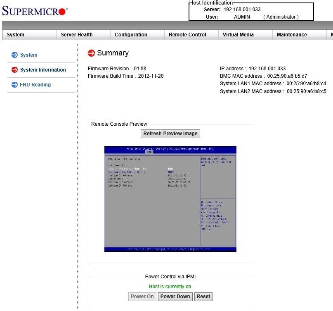Image resolution: width=333 pixels, height=311 pixels.
Task: Click the Power Control via IPMI label
Action: coord(170,277)
